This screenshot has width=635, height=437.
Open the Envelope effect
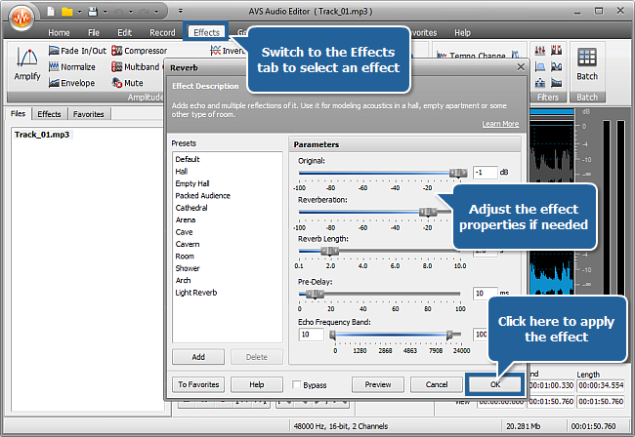71,83
